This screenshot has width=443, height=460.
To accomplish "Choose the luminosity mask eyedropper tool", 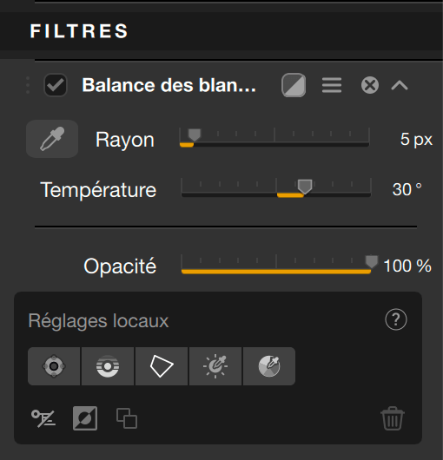I will pos(215,366).
